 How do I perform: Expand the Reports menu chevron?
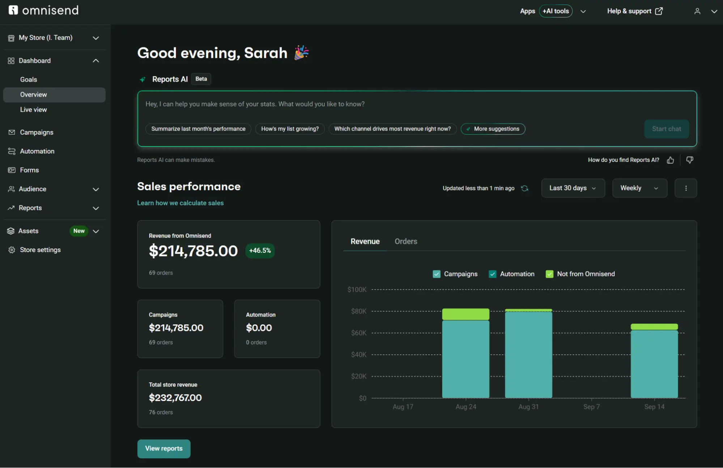(x=96, y=208)
